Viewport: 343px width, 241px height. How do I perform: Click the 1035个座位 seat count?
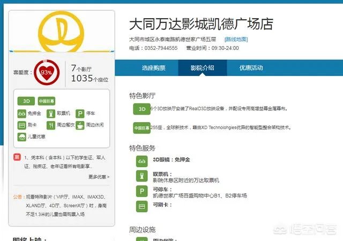click(x=90, y=78)
